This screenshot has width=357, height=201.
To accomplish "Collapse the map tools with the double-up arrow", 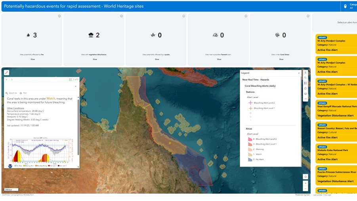I will [305, 73].
